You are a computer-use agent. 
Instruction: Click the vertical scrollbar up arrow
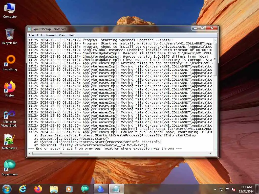(x=215, y=40)
